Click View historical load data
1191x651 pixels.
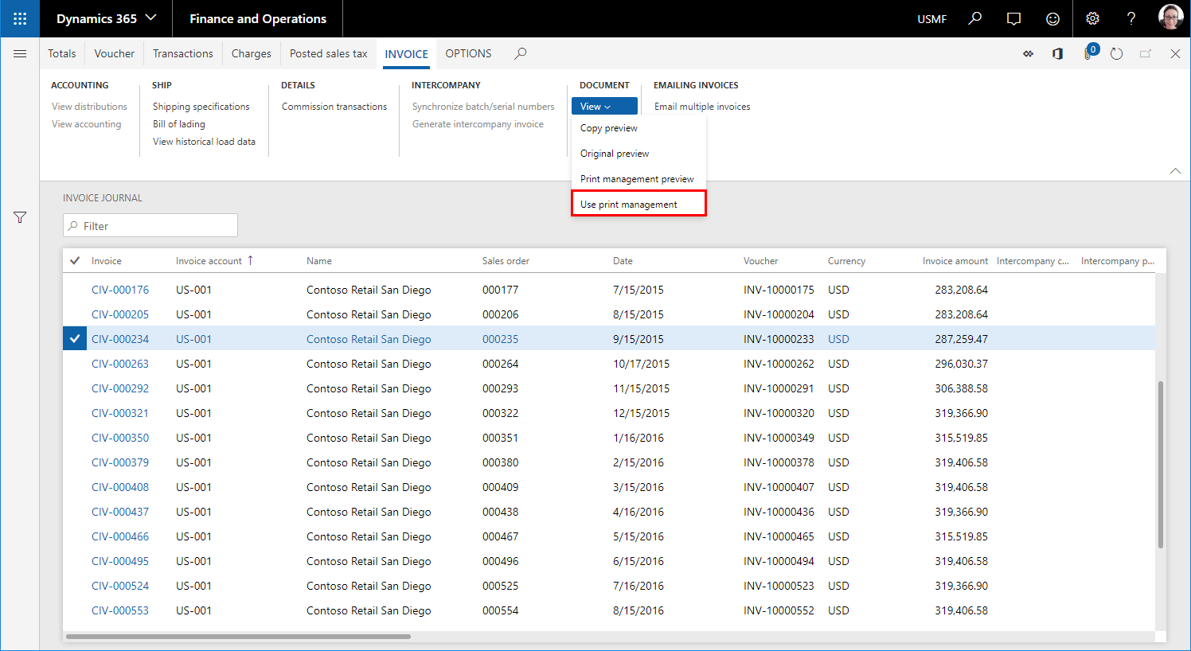coord(204,142)
